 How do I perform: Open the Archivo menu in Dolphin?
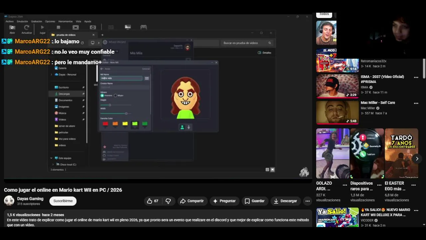pos(10,21)
